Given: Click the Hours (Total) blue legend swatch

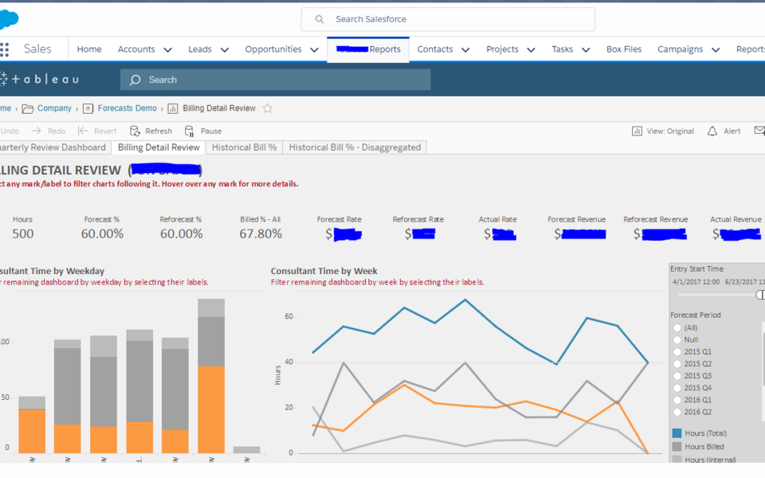Looking at the screenshot, I should [677, 433].
